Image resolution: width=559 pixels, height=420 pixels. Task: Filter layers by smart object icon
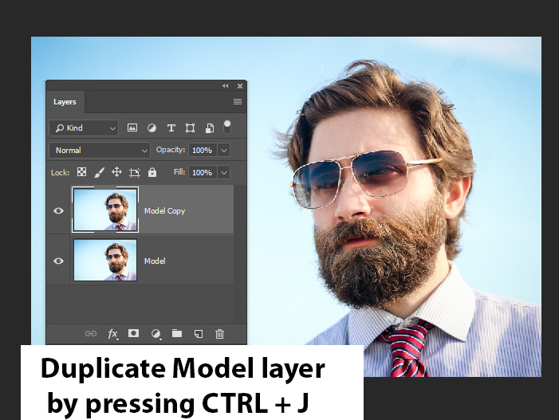tap(210, 128)
